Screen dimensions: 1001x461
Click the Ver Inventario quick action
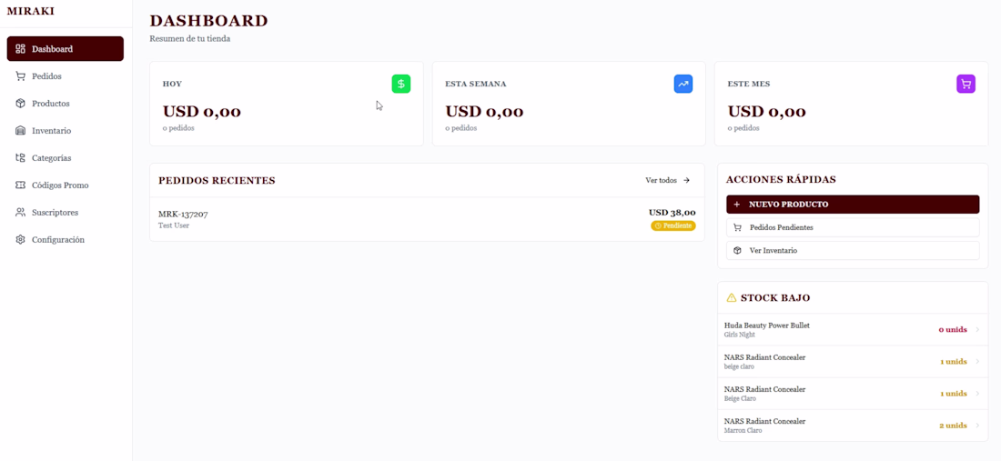coord(853,250)
